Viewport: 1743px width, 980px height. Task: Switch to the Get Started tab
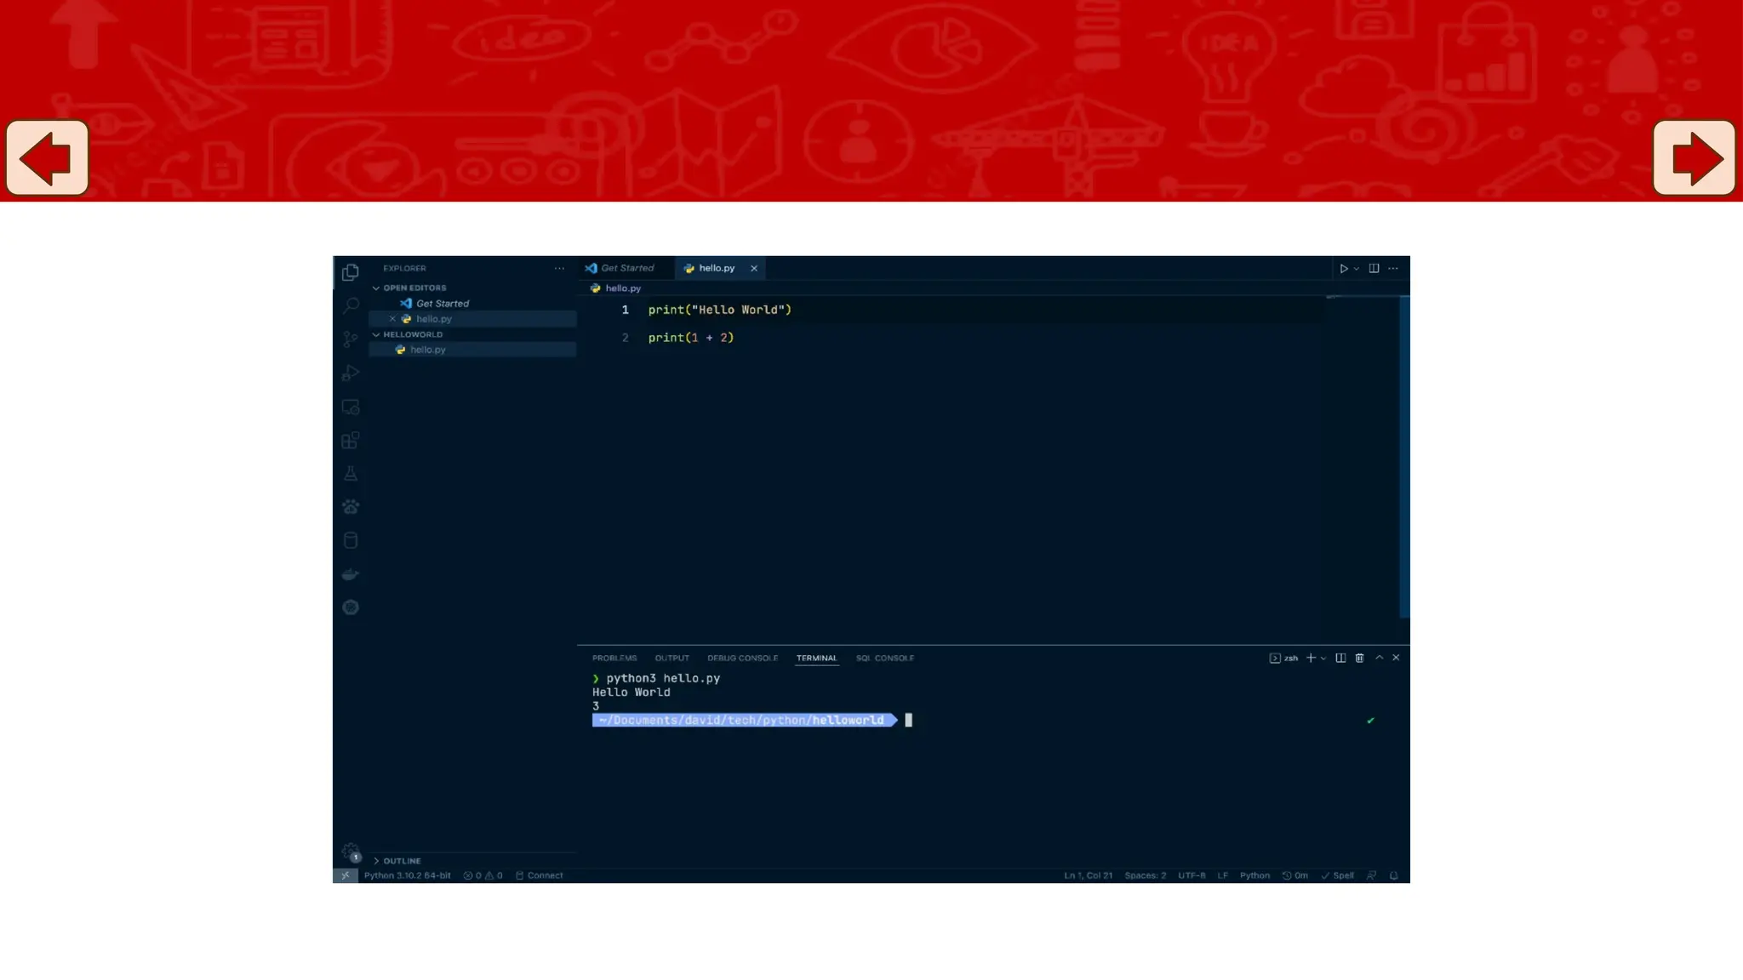pyautogui.click(x=626, y=268)
